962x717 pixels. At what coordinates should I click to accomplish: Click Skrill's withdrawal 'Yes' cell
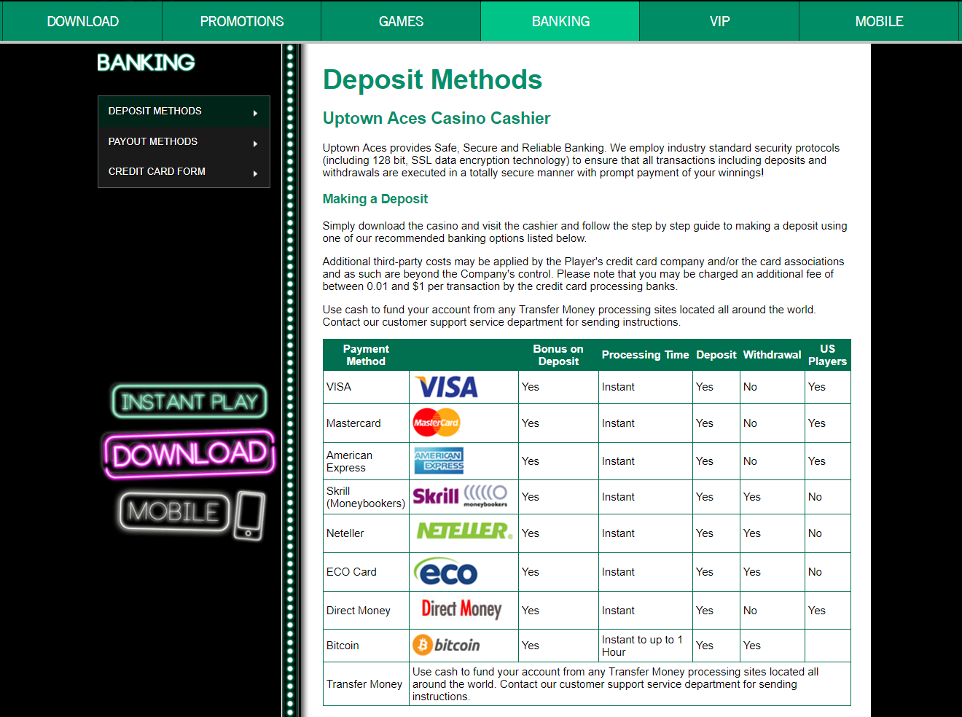point(772,497)
